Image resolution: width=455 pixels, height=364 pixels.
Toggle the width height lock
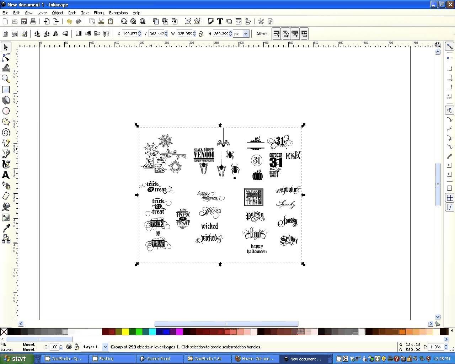click(x=201, y=34)
